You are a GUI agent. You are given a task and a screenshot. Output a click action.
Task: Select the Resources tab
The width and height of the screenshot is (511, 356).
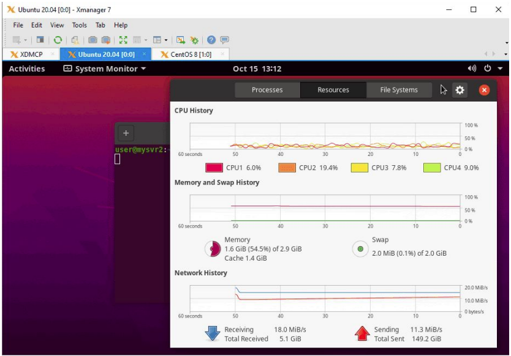coord(333,90)
